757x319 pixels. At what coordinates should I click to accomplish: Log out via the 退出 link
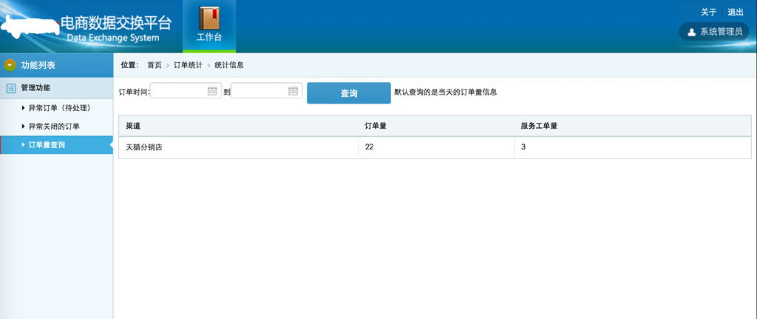click(x=736, y=12)
